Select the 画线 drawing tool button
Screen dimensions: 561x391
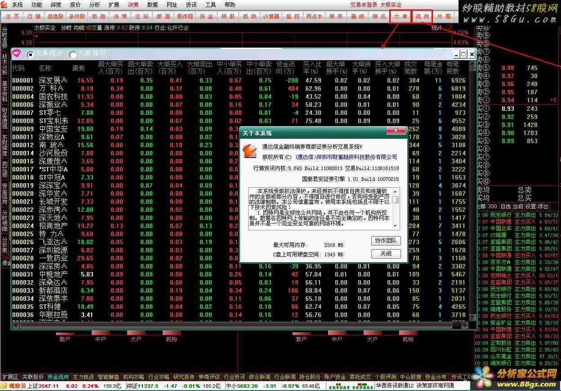[x=357, y=16]
